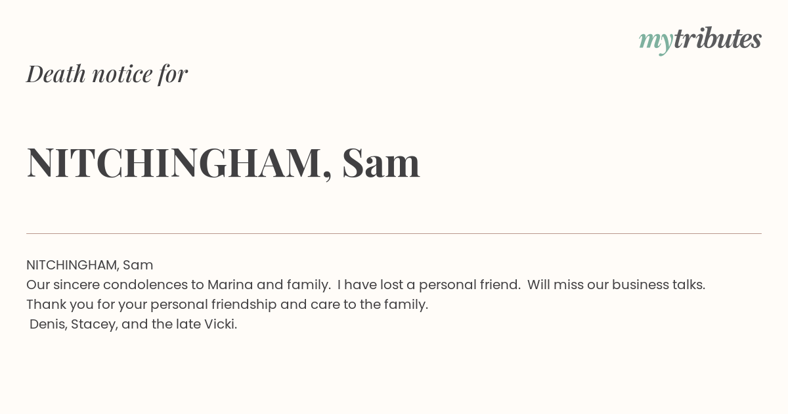
Task: Click the sentence "I have lost a personal friend."
Action: tap(429, 285)
